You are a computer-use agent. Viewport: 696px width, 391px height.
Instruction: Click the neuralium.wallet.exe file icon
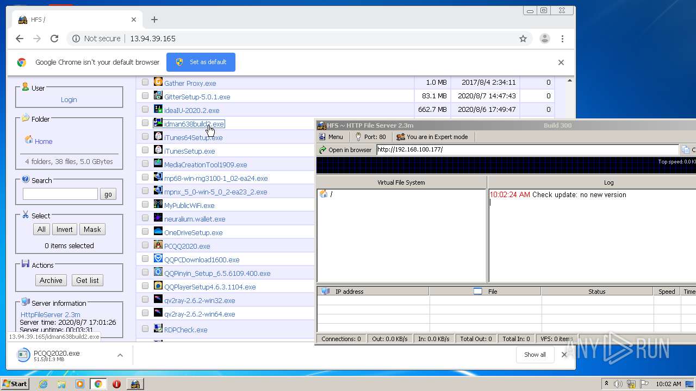pyautogui.click(x=158, y=218)
